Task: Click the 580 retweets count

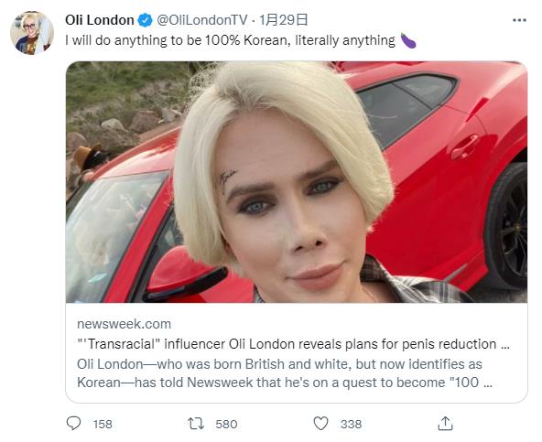Action: tap(226, 424)
